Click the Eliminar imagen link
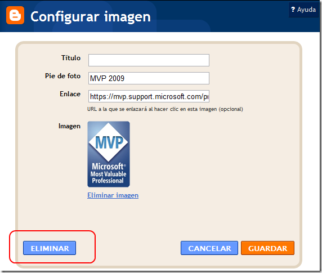The width and height of the screenshot is (322, 273). click(x=113, y=195)
